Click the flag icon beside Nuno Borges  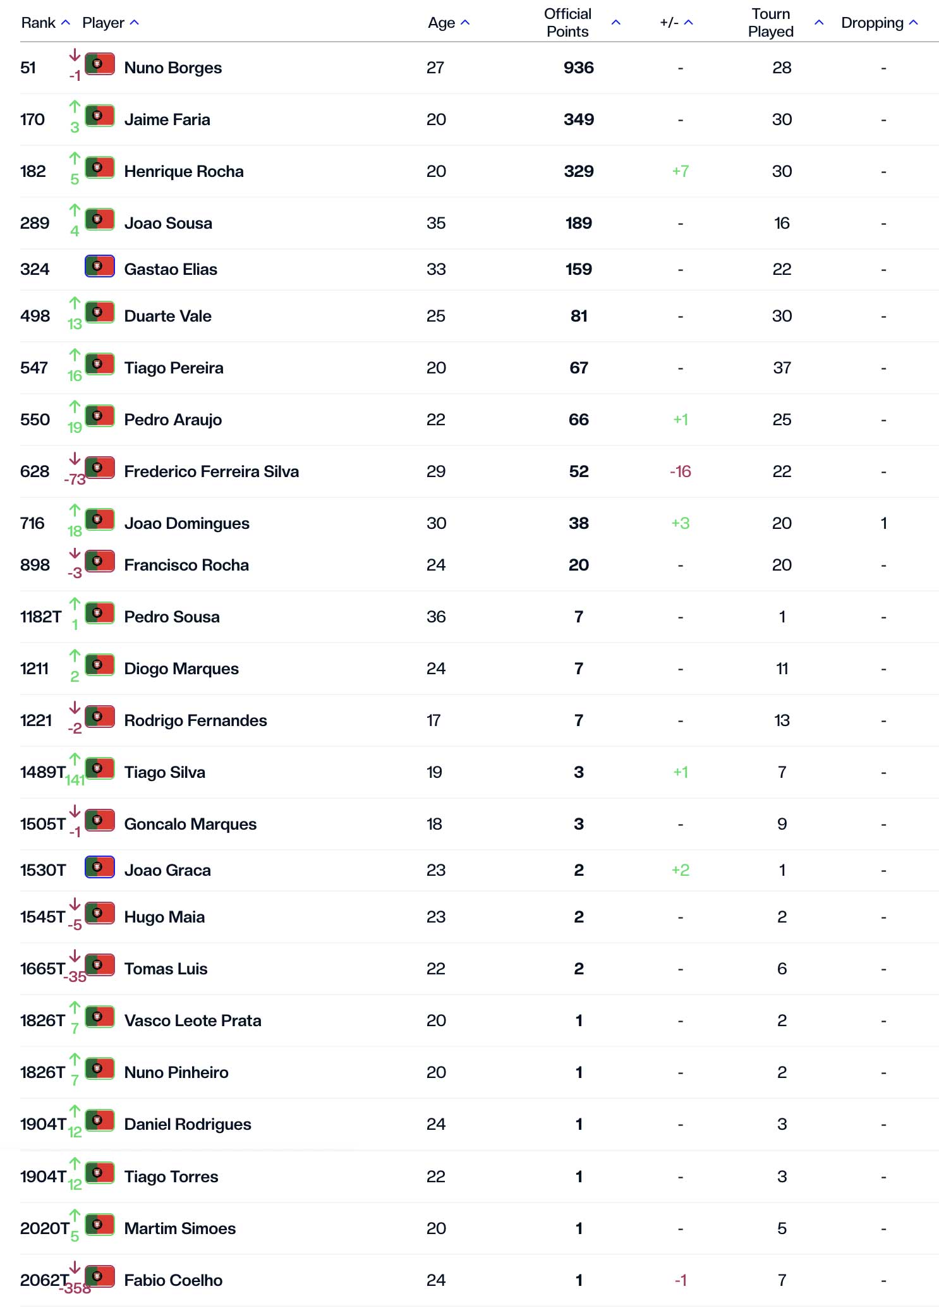[x=100, y=64]
